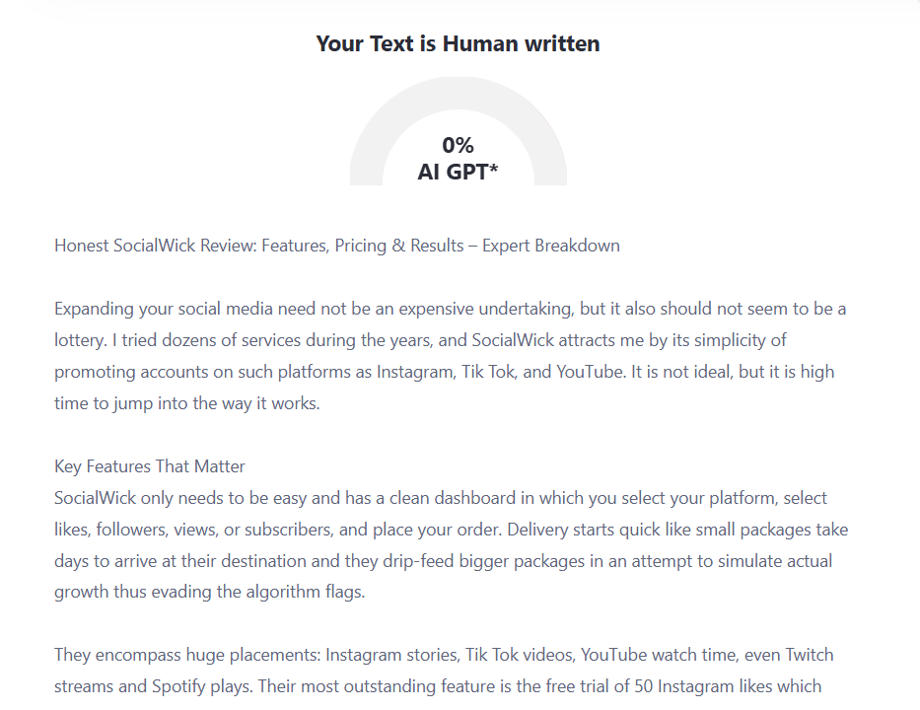Click the "Key Features That Matter" subheading

150,466
